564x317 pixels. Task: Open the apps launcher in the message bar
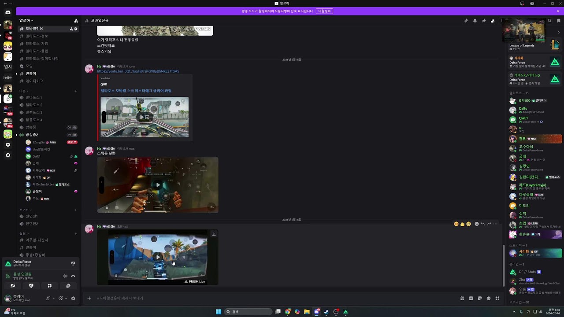click(x=497, y=298)
